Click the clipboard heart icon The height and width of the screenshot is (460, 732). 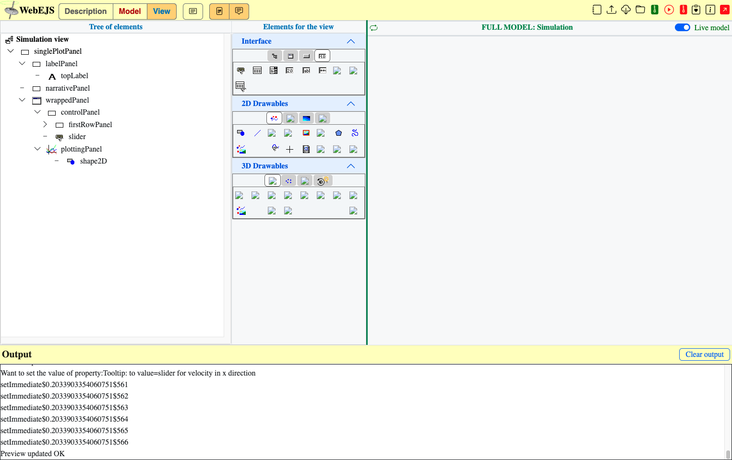[696, 10]
